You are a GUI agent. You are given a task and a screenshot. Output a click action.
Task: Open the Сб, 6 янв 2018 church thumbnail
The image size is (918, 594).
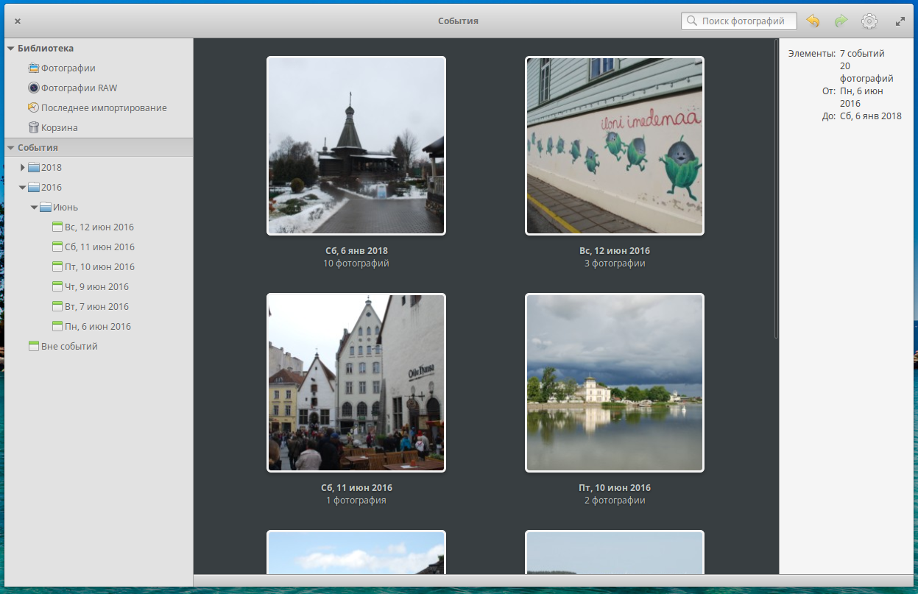pyautogui.click(x=356, y=146)
